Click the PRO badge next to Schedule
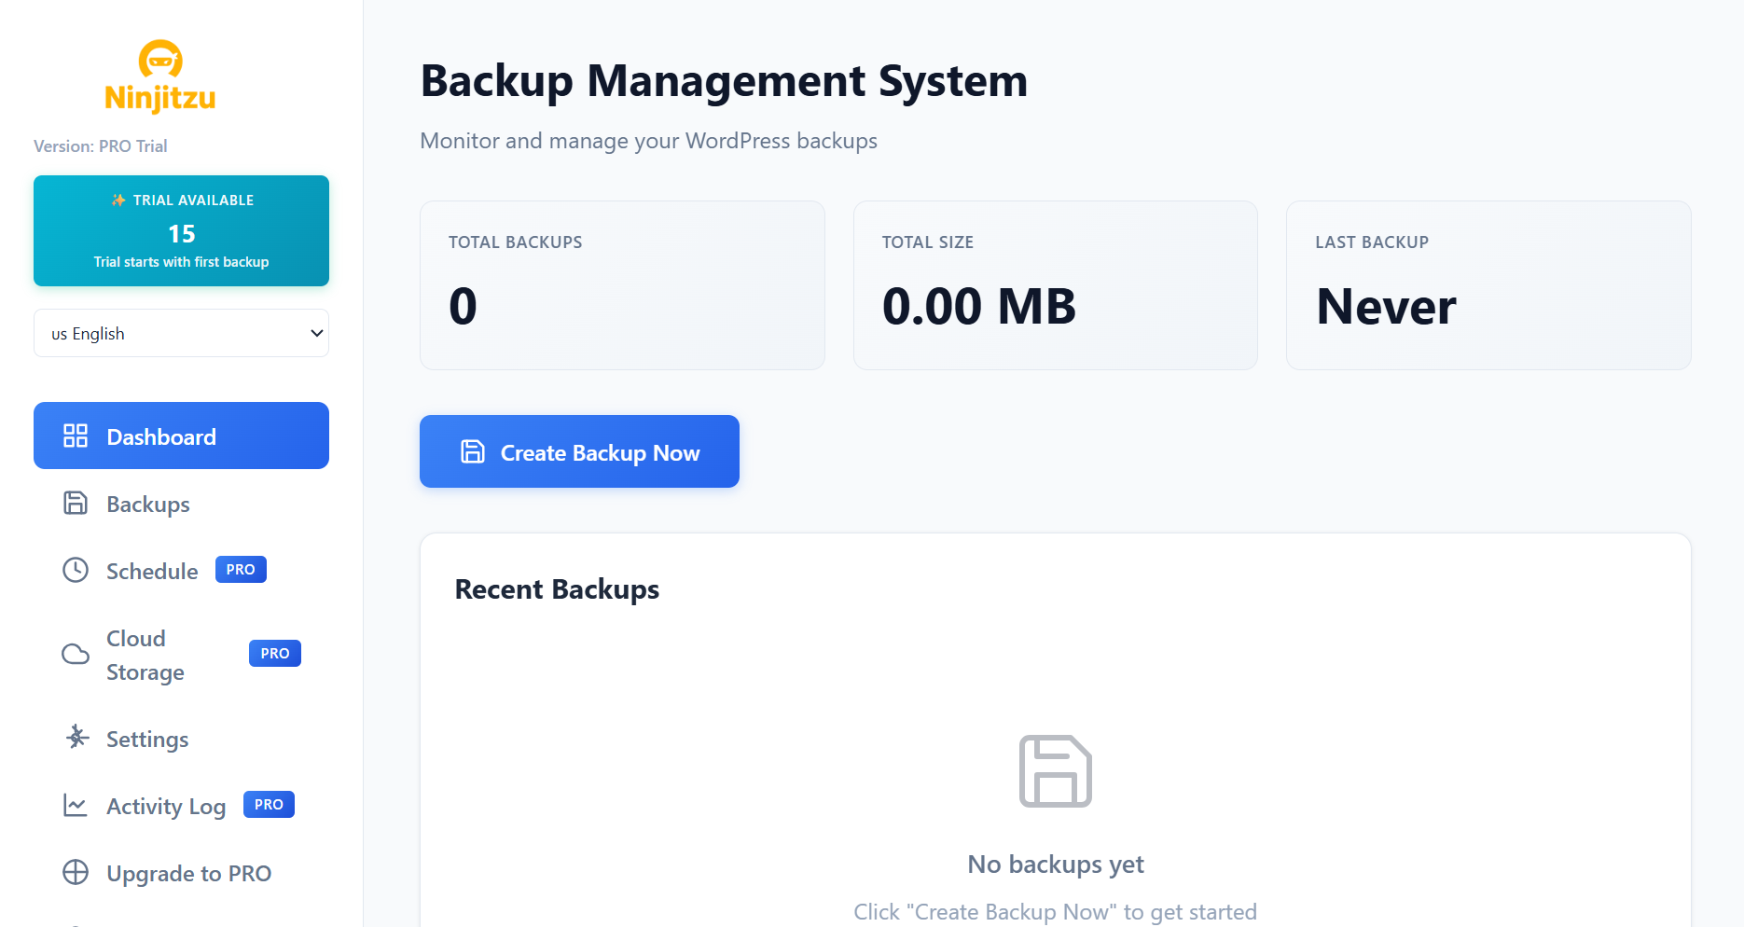This screenshot has width=1744, height=927. pos(241,569)
